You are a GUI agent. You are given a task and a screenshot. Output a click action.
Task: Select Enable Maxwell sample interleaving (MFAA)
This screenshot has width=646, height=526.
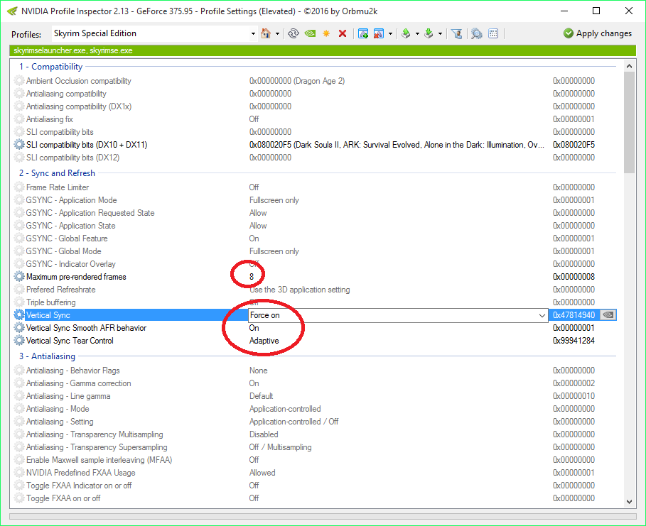(99, 460)
